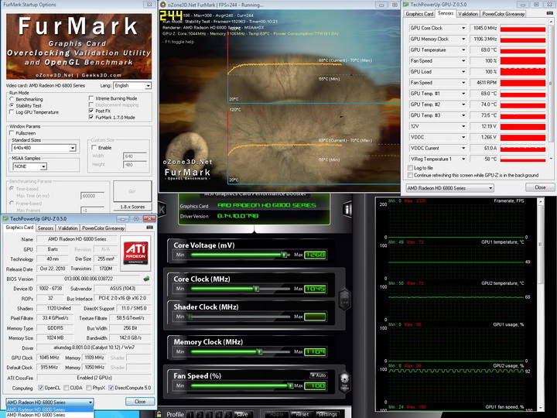This screenshot has width=557, height=418.
Task: Click Close in the GPU-Z Sensors window
Action: tap(540, 187)
